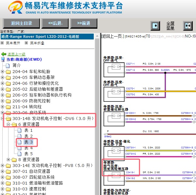Click connector label C3271-1 in diagram
Screen dimensions: 196x195
click(x=130, y=64)
